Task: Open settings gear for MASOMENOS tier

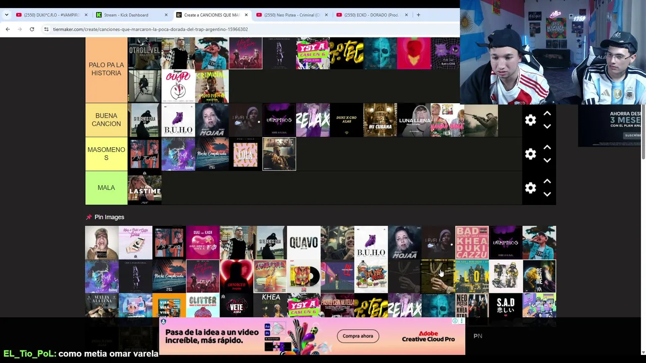Action: (530, 154)
